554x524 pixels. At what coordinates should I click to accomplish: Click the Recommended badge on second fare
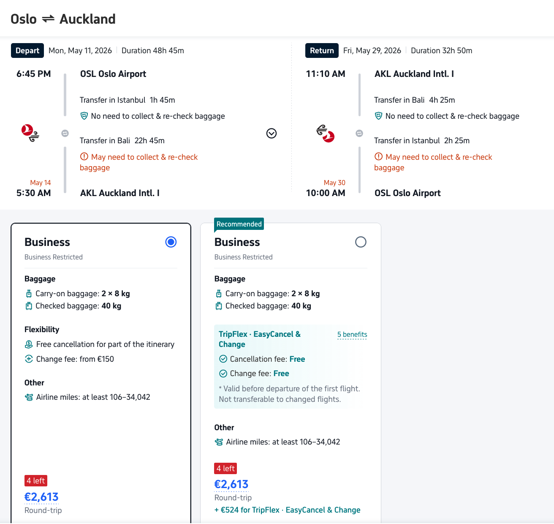pyautogui.click(x=239, y=224)
